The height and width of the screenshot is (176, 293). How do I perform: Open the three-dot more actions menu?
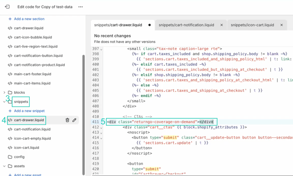point(80,7)
